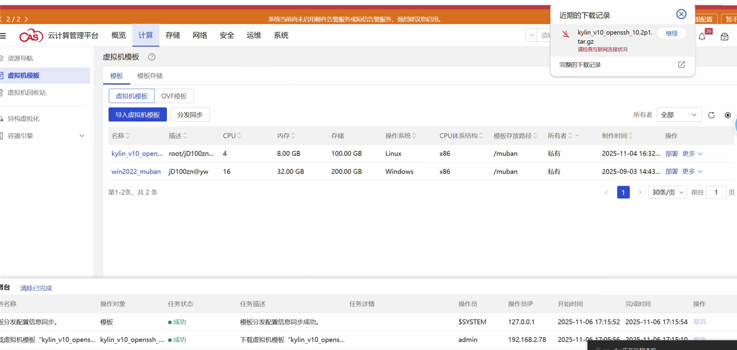The image size is (737, 350).
Task: Expand 更多 options for kylin_v10 template
Action: pos(692,154)
